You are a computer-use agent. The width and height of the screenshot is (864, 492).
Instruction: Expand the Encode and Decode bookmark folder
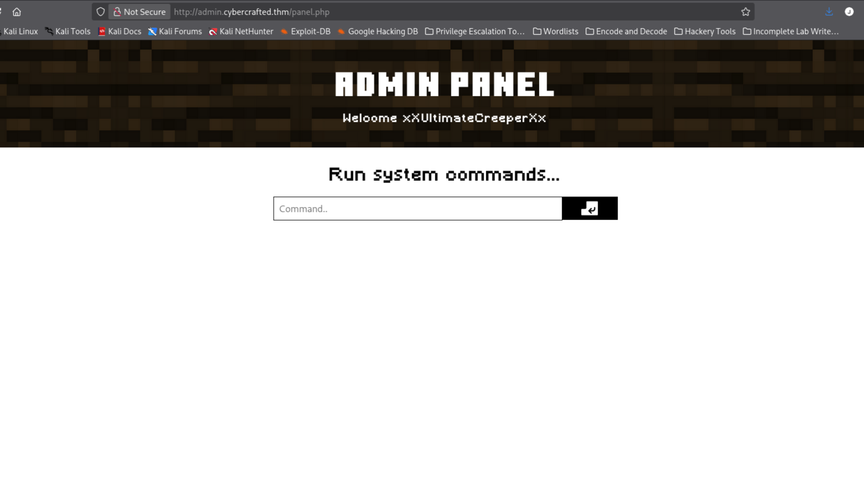tap(626, 32)
